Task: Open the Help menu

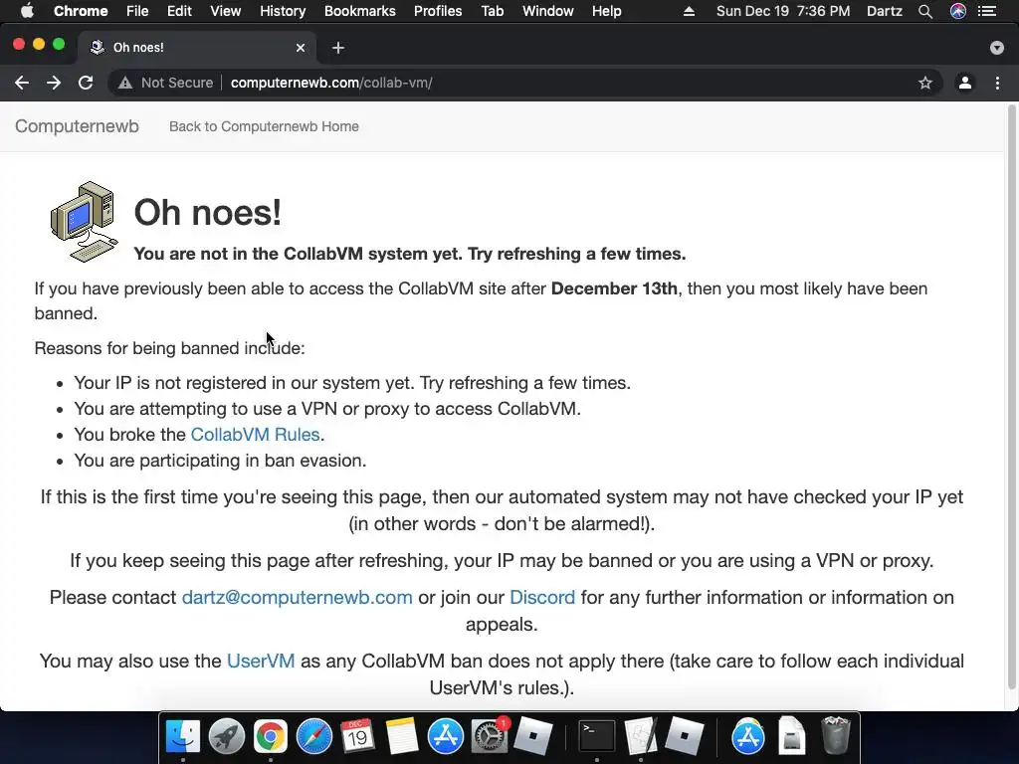Action: pyautogui.click(x=606, y=11)
